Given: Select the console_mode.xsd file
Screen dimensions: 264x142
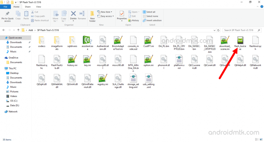Looking at the screenshot, I should 133,43.
